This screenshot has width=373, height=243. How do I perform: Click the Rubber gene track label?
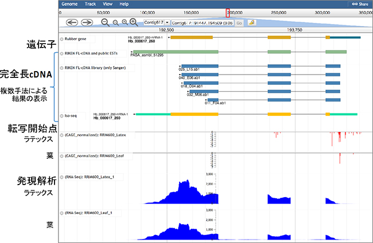75,39
